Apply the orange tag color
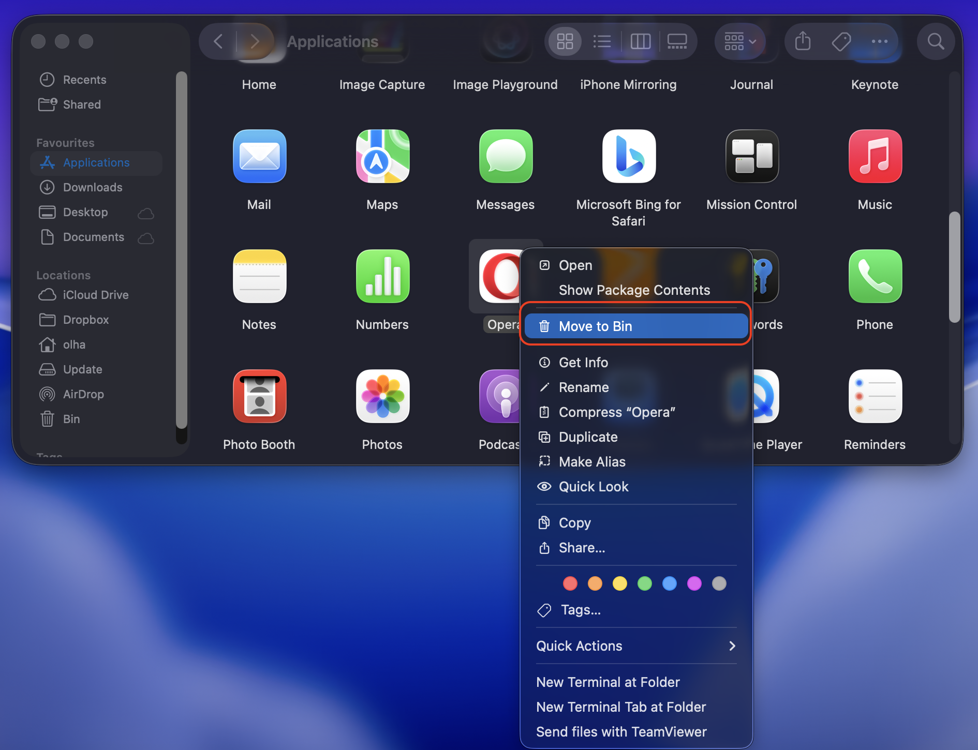Viewport: 978px width, 750px height. 595,583
